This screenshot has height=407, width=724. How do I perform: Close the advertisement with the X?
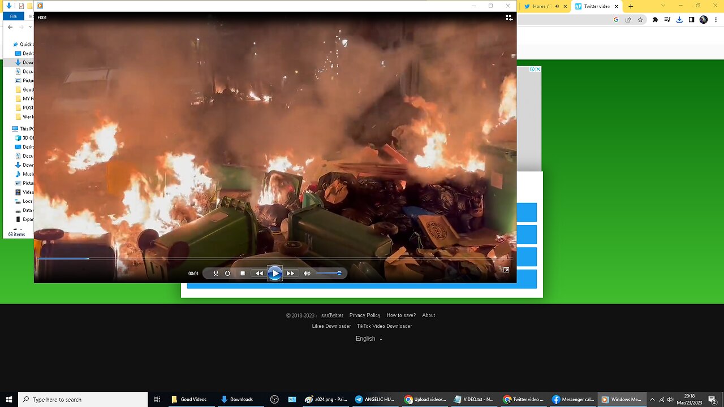538,69
